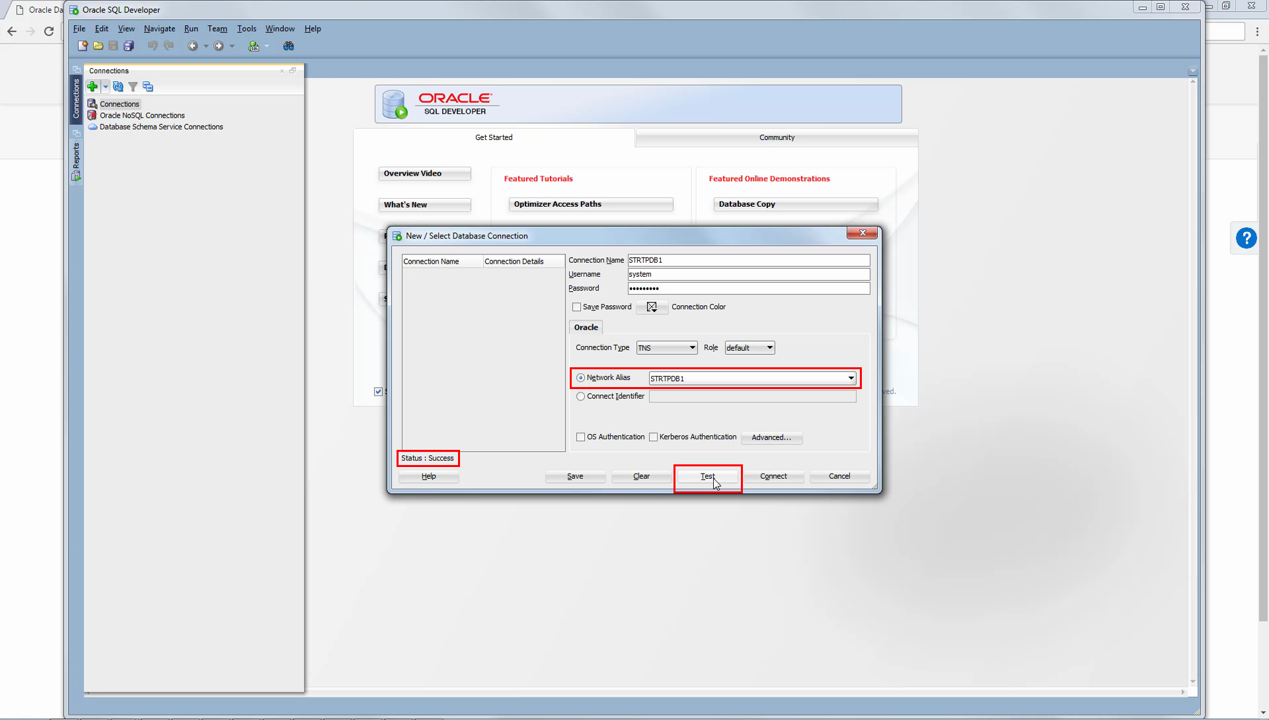
Task: Open the Navigate menu
Action: pyautogui.click(x=159, y=29)
